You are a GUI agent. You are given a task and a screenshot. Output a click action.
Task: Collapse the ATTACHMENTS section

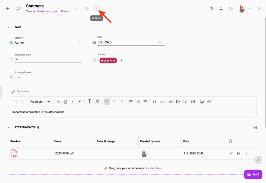(x=9, y=127)
